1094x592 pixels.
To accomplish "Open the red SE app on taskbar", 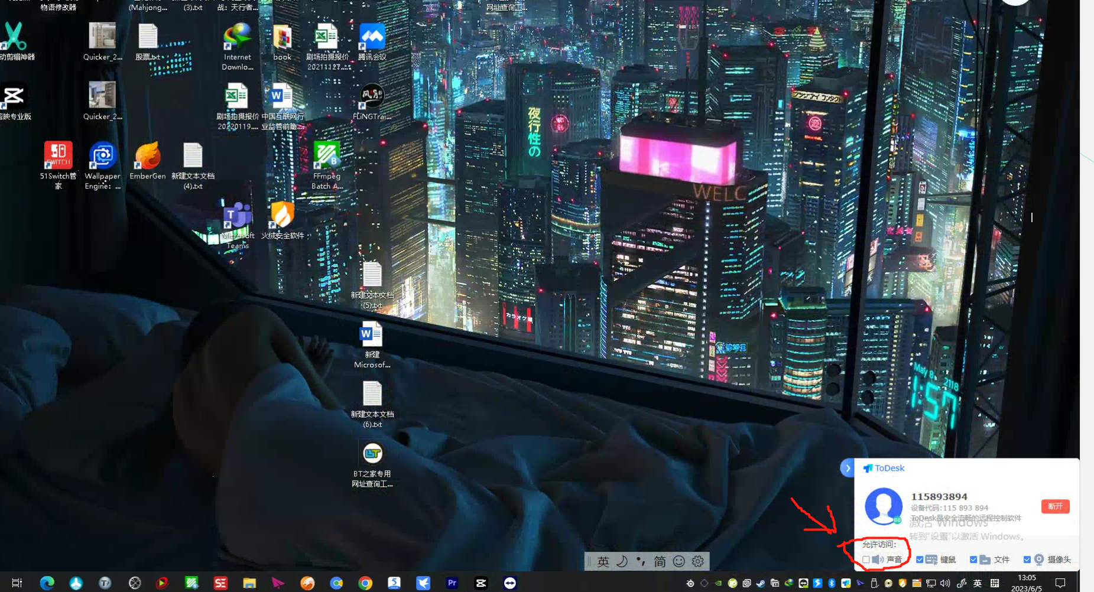I will pos(220,583).
